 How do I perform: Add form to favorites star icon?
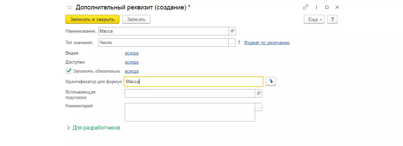[x=70, y=7]
